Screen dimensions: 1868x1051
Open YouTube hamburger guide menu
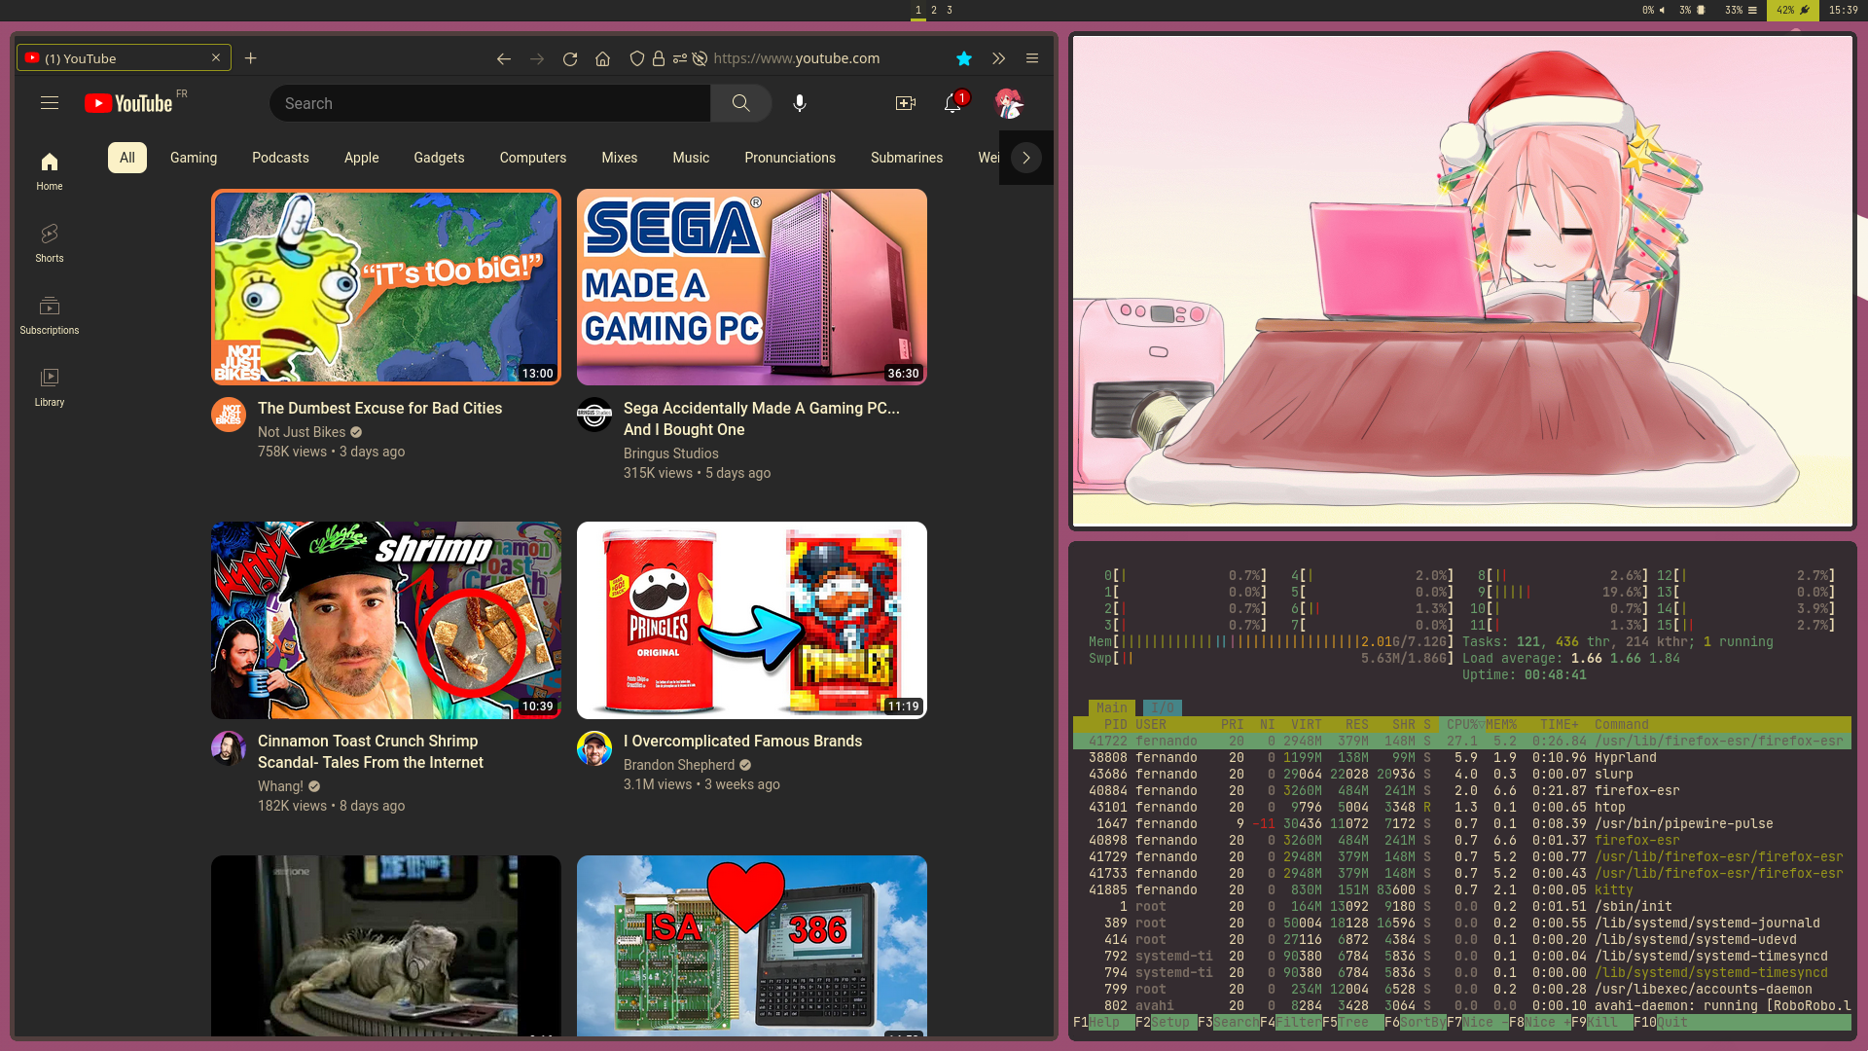tap(50, 103)
